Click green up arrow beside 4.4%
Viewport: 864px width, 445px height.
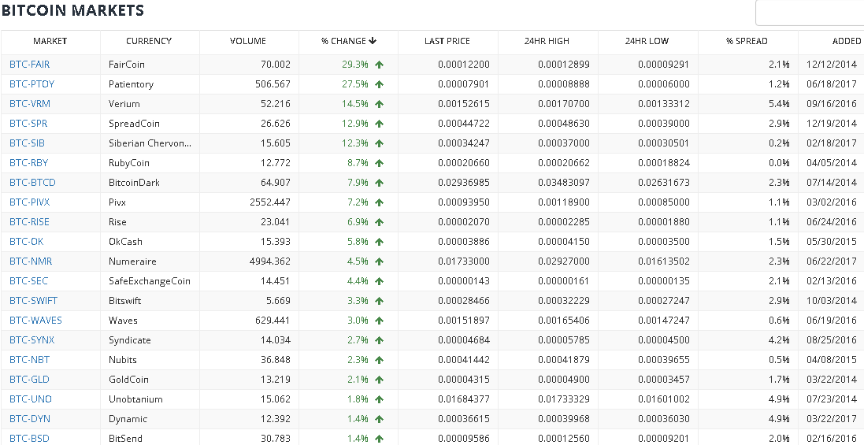click(x=379, y=281)
